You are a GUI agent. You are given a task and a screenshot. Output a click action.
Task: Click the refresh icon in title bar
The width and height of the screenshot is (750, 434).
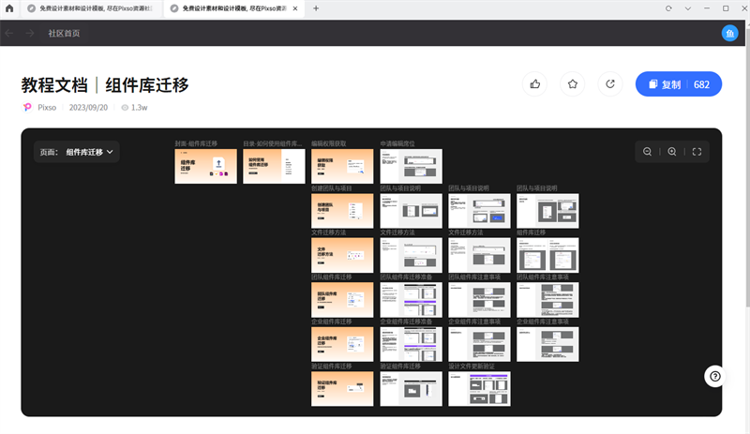pyautogui.click(x=668, y=8)
